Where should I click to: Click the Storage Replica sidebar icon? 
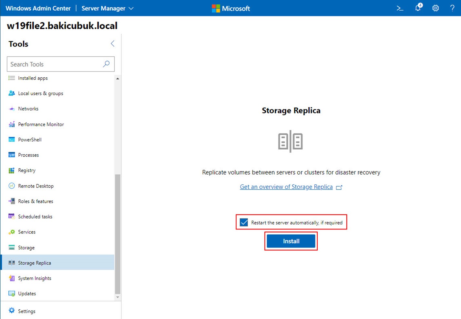tap(12, 263)
